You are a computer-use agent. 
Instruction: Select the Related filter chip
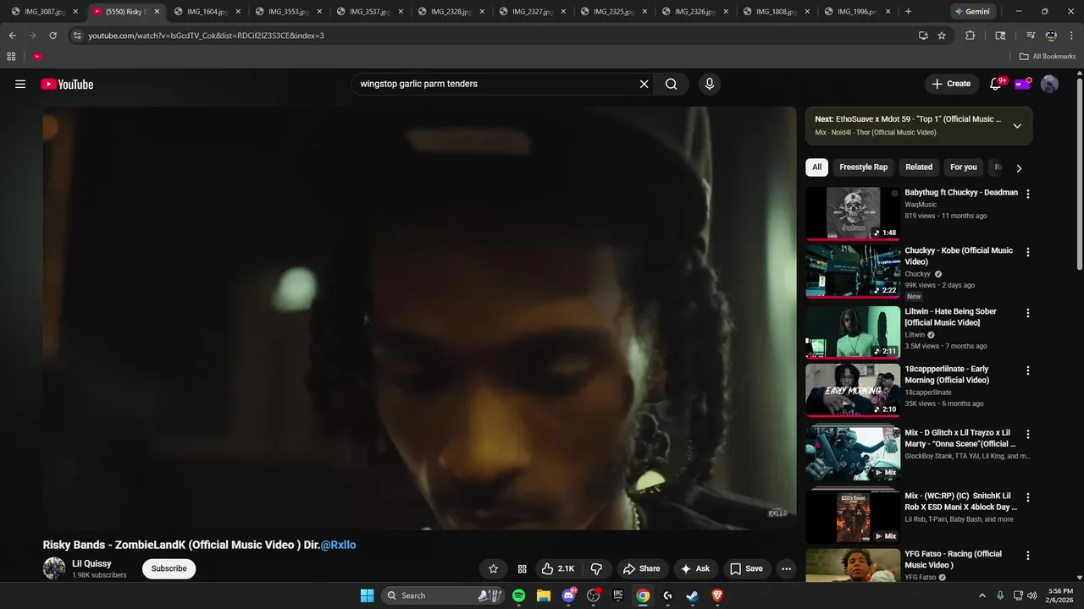(919, 167)
